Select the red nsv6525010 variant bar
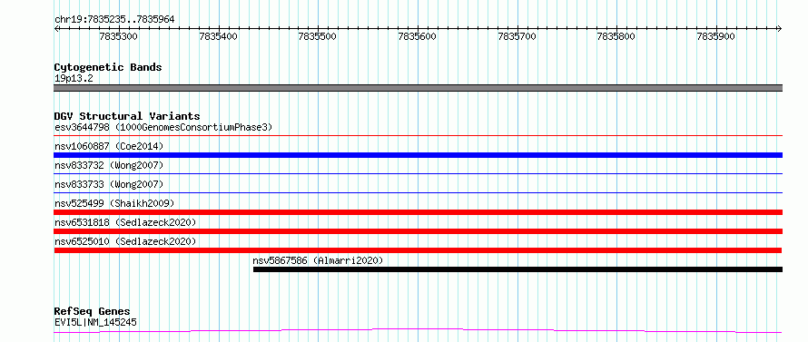 pos(418,250)
